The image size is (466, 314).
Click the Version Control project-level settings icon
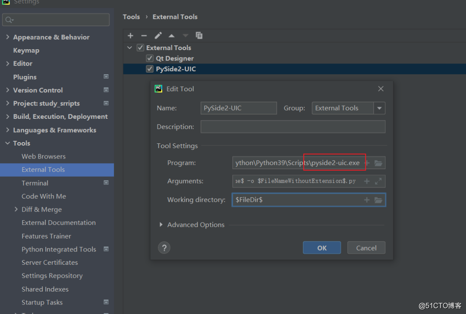(x=106, y=90)
